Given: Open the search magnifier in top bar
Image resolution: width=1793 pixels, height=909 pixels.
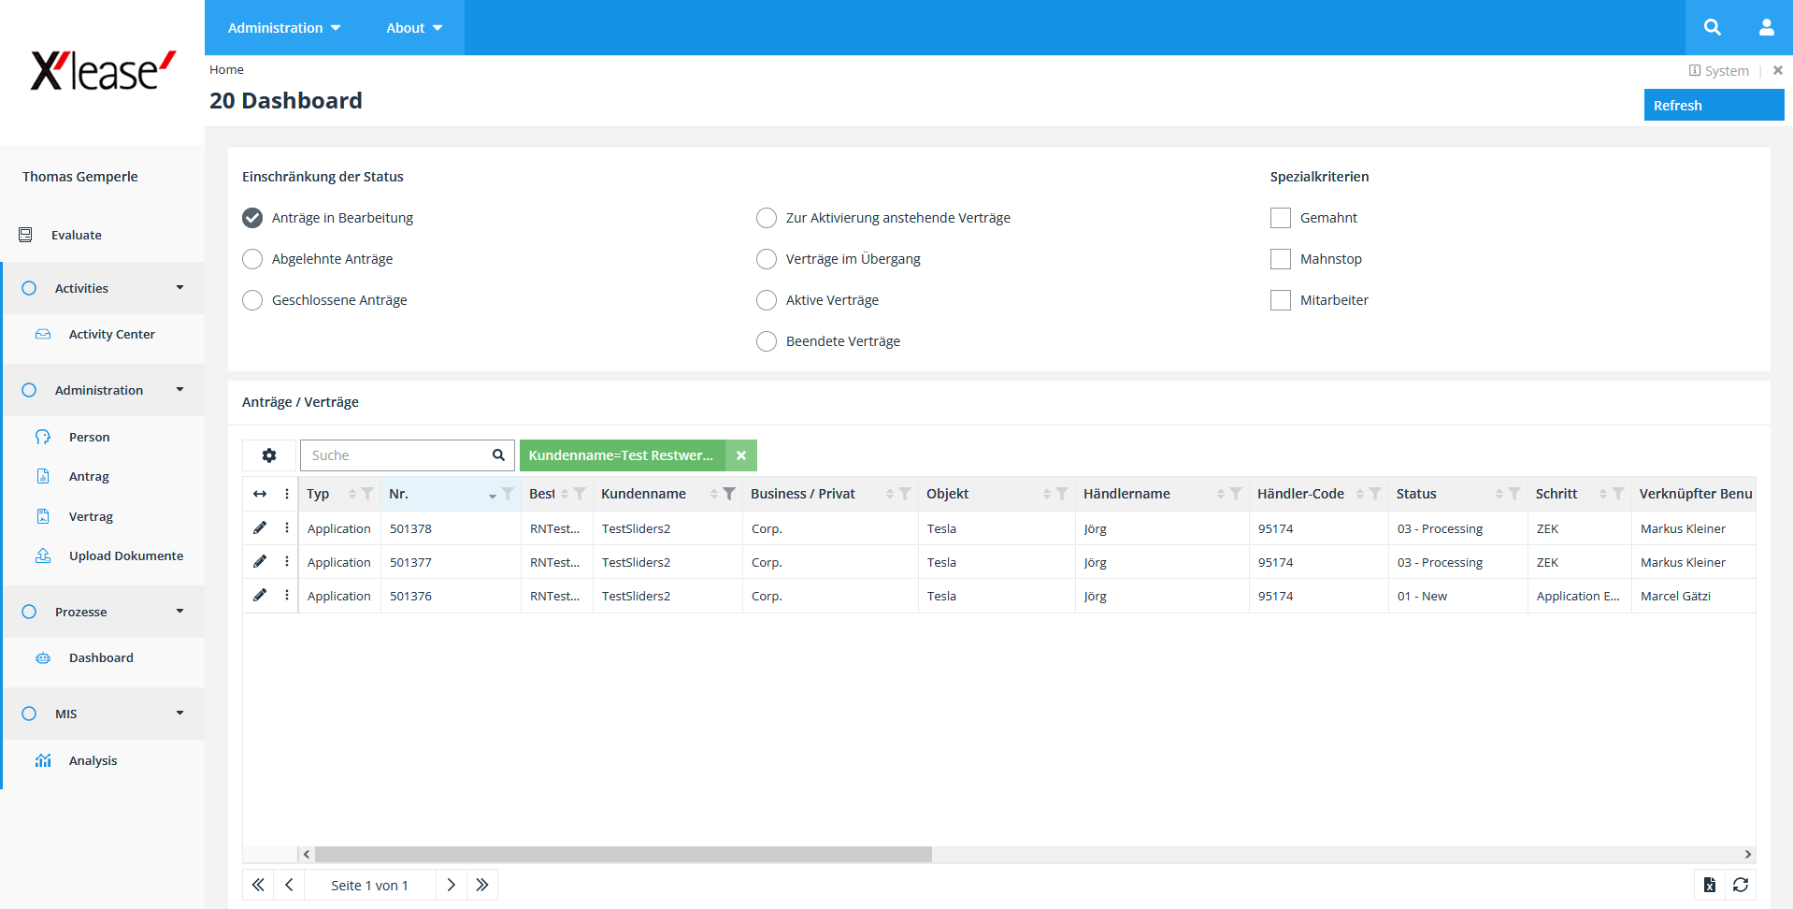Looking at the screenshot, I should point(1712,27).
